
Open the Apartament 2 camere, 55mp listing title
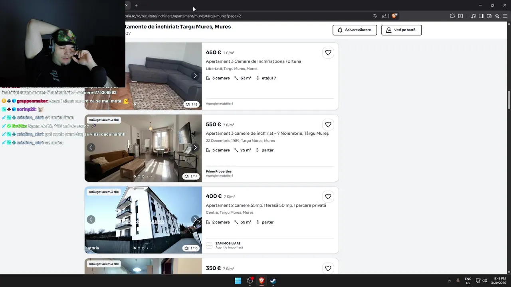266,205
